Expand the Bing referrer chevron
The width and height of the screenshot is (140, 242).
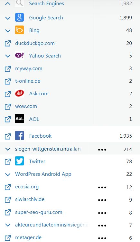(x=8, y=31)
